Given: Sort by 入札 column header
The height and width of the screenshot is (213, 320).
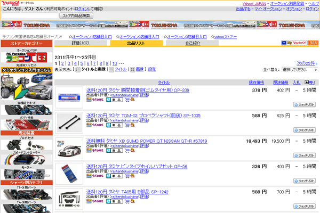Looking at the screenshot, I should click(x=297, y=83).
